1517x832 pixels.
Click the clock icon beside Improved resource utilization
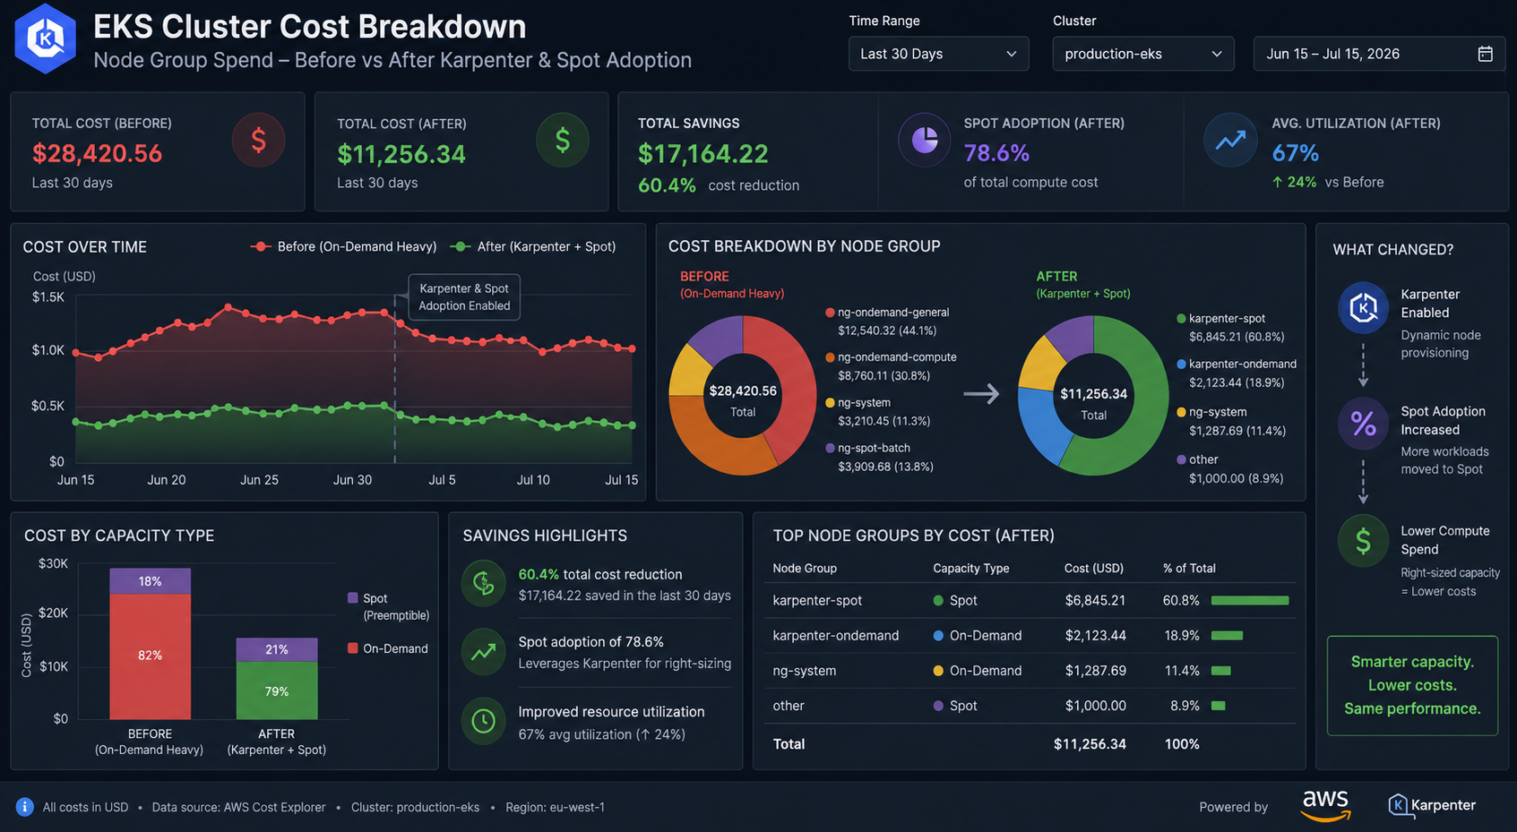click(484, 721)
